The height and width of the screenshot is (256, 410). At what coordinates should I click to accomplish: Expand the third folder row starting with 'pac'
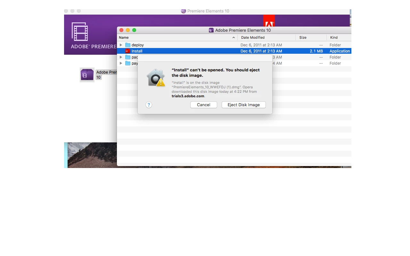pyautogui.click(x=121, y=57)
